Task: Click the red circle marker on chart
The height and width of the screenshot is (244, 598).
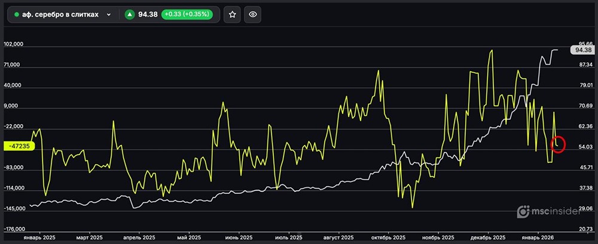Action: pyautogui.click(x=558, y=145)
